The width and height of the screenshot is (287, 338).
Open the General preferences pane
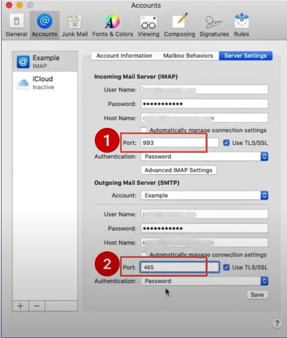[x=16, y=25]
